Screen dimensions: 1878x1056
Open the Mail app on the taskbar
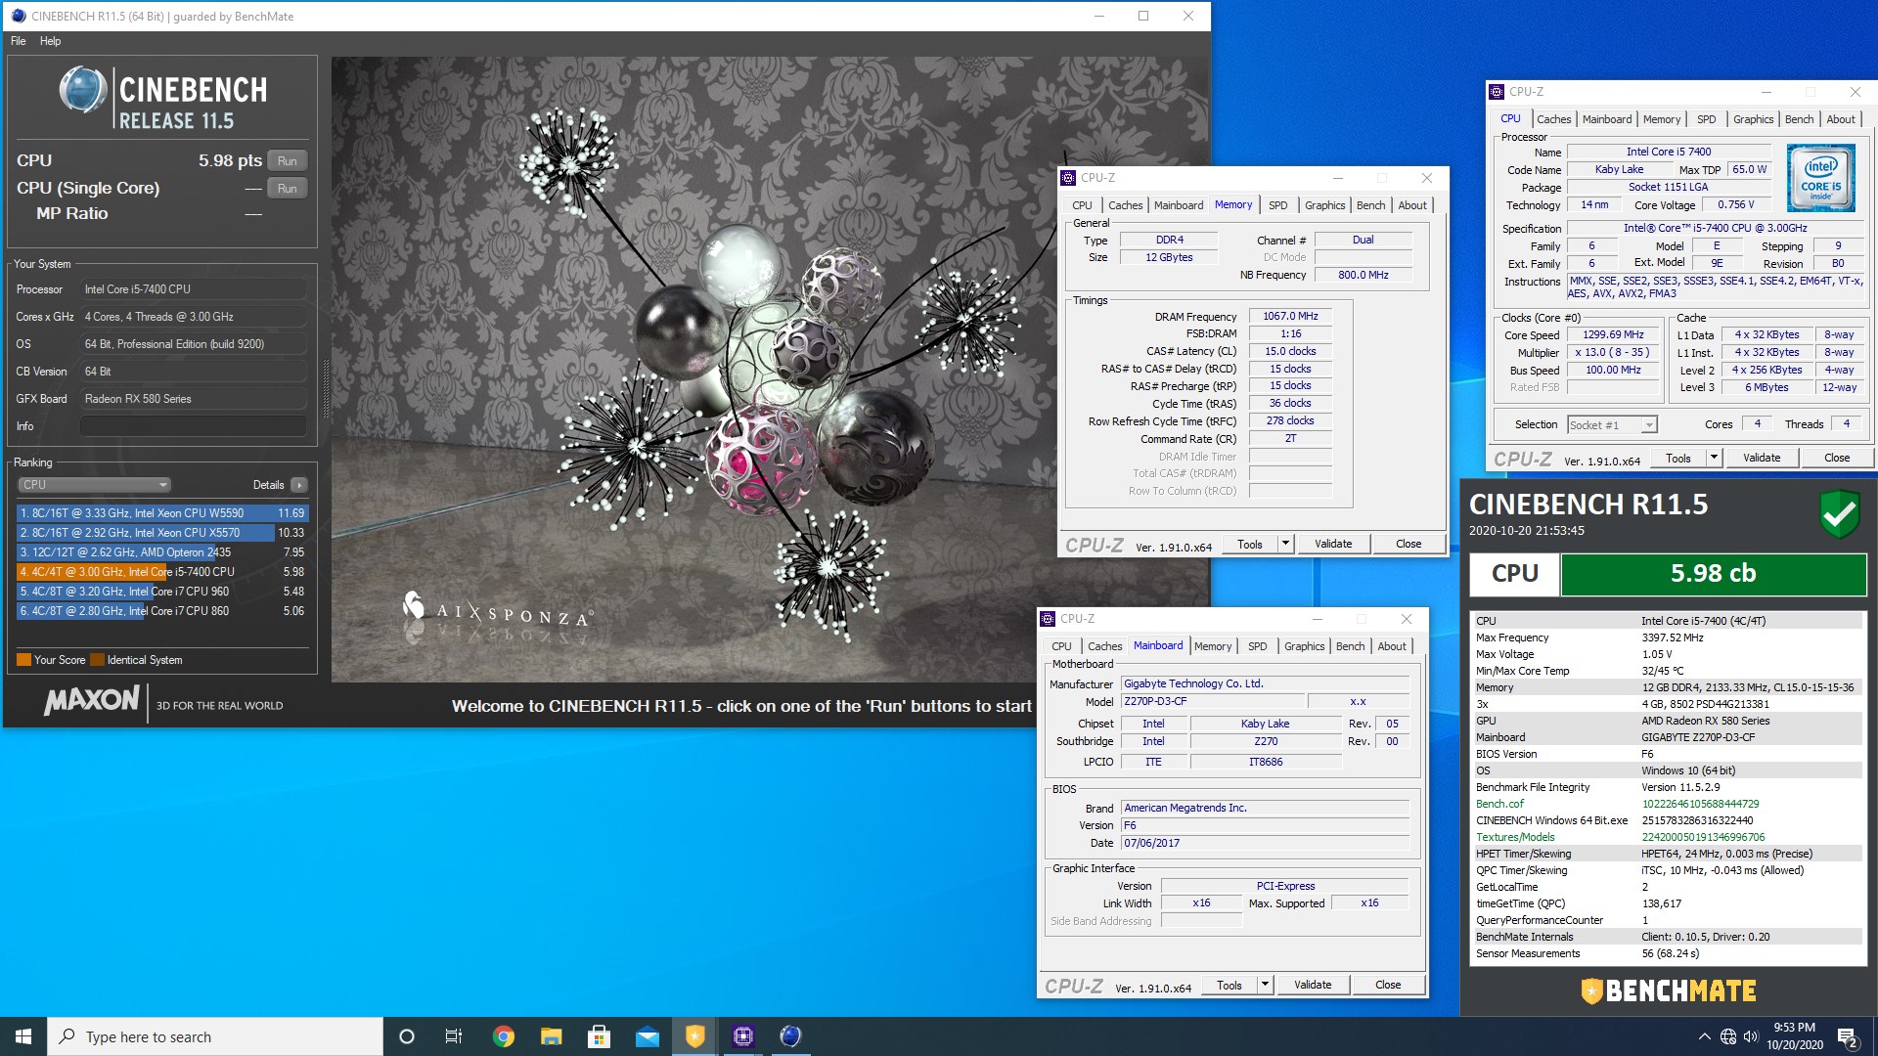[x=647, y=1036]
